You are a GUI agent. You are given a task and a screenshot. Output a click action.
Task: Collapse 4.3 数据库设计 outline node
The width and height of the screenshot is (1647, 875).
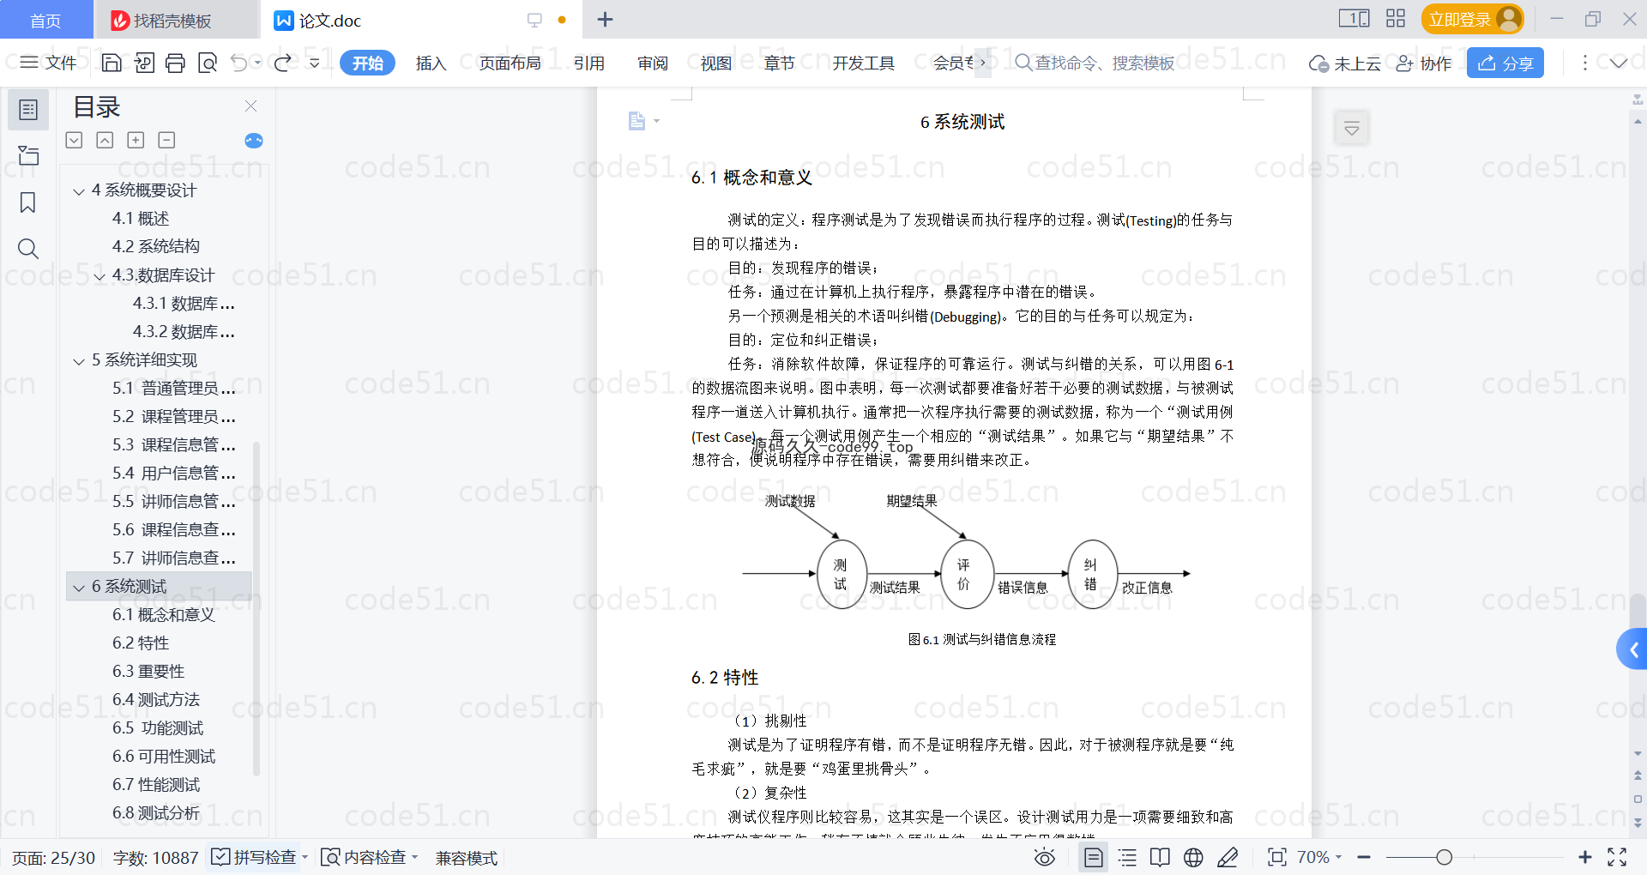[x=100, y=276]
